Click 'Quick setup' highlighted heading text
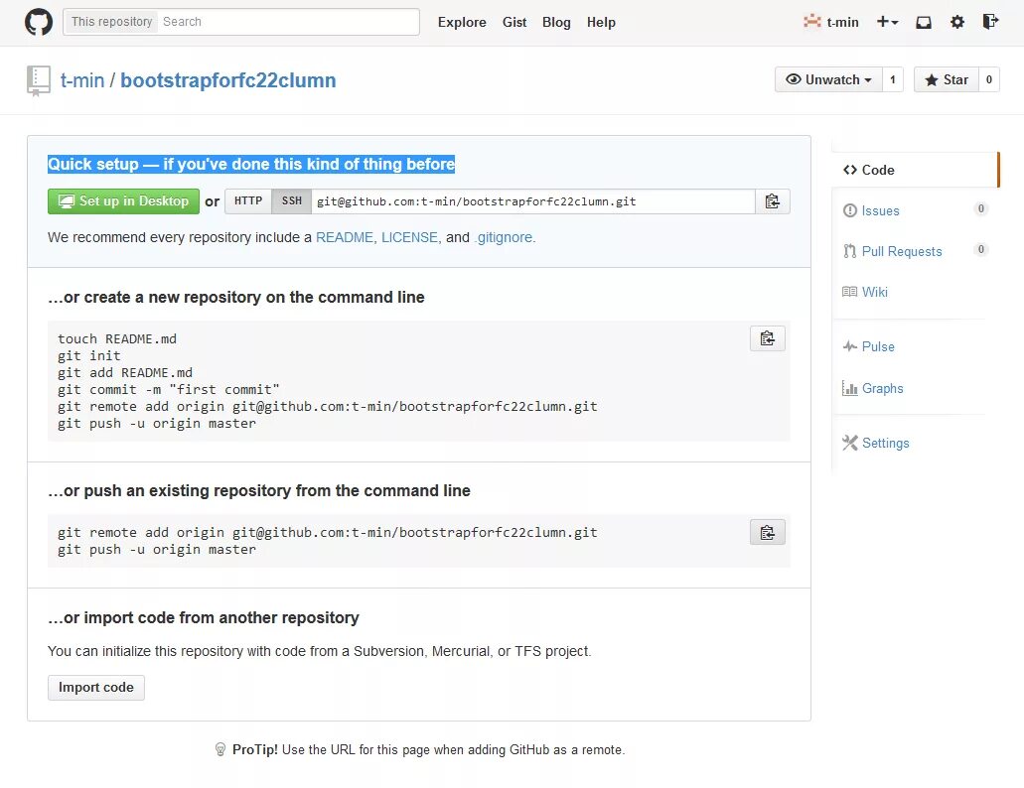Screen dimensions: 1024x788 [251, 164]
